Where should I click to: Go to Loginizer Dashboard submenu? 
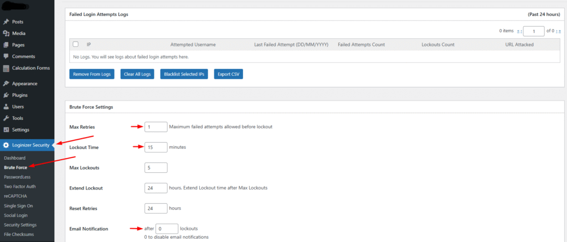(14, 158)
